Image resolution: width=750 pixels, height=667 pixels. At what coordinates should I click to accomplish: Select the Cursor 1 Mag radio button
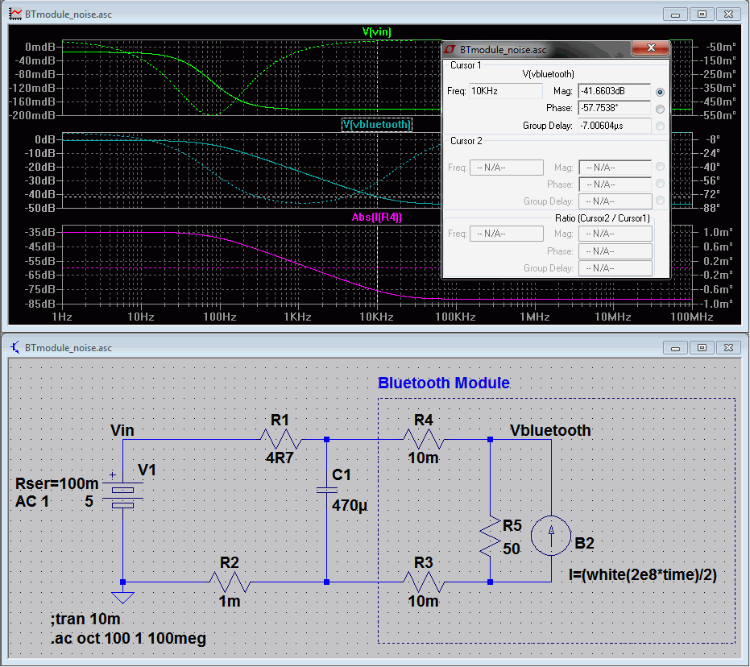[x=661, y=92]
